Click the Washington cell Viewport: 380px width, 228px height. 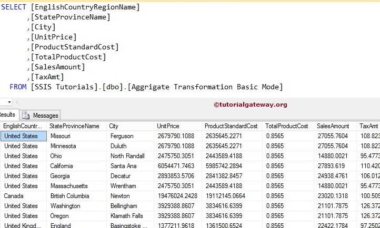pyautogui.click(x=76, y=206)
